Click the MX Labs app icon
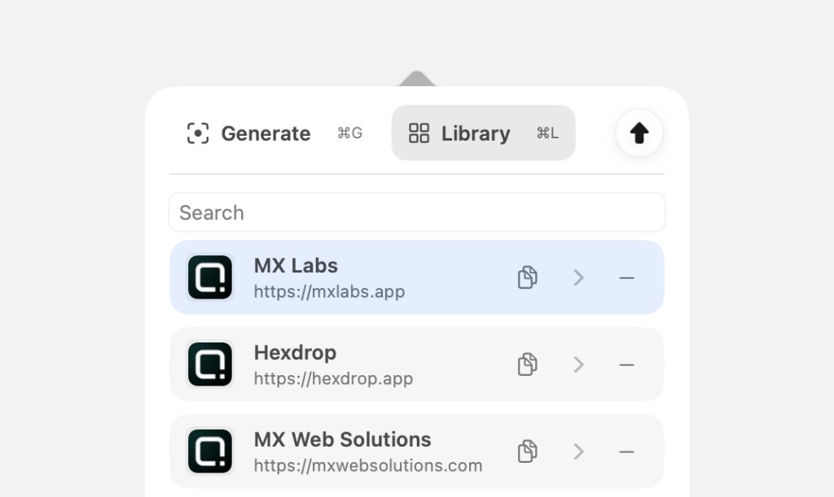The width and height of the screenshot is (834, 497). point(210,277)
